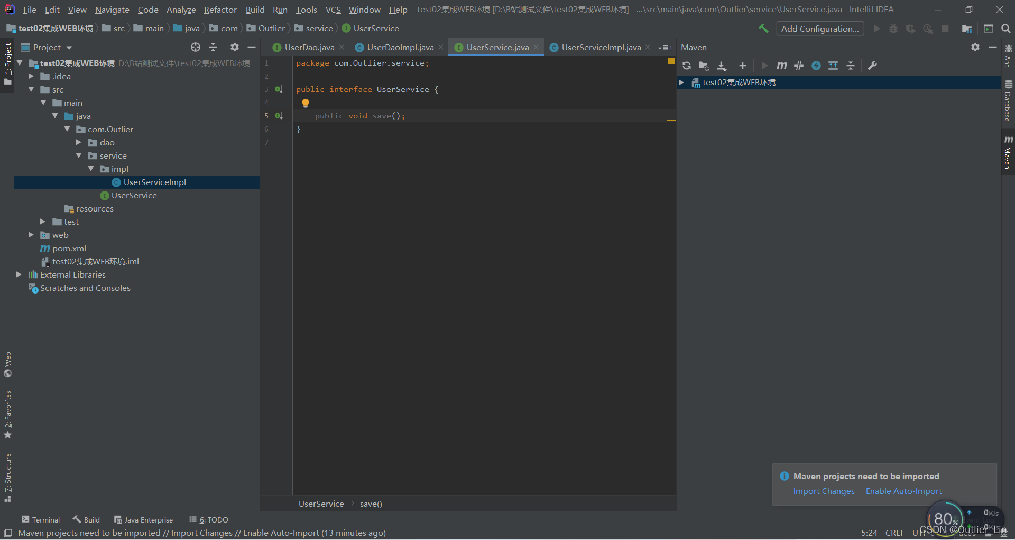Hide the Maven tool window
Viewport: 1015px width, 540px height.
[992, 47]
